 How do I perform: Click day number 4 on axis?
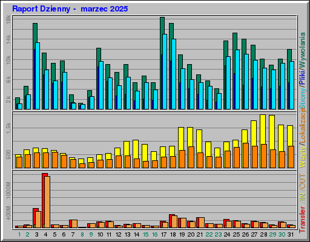[x=45, y=235]
